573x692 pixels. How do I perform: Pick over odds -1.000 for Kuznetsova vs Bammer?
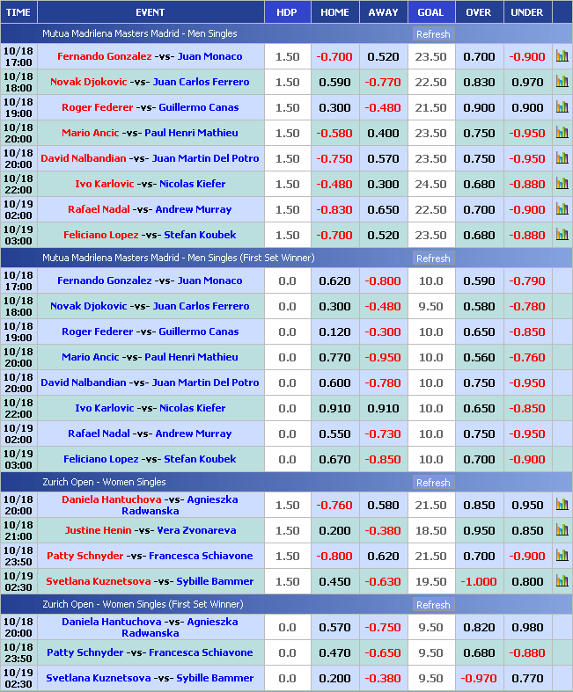[479, 581]
